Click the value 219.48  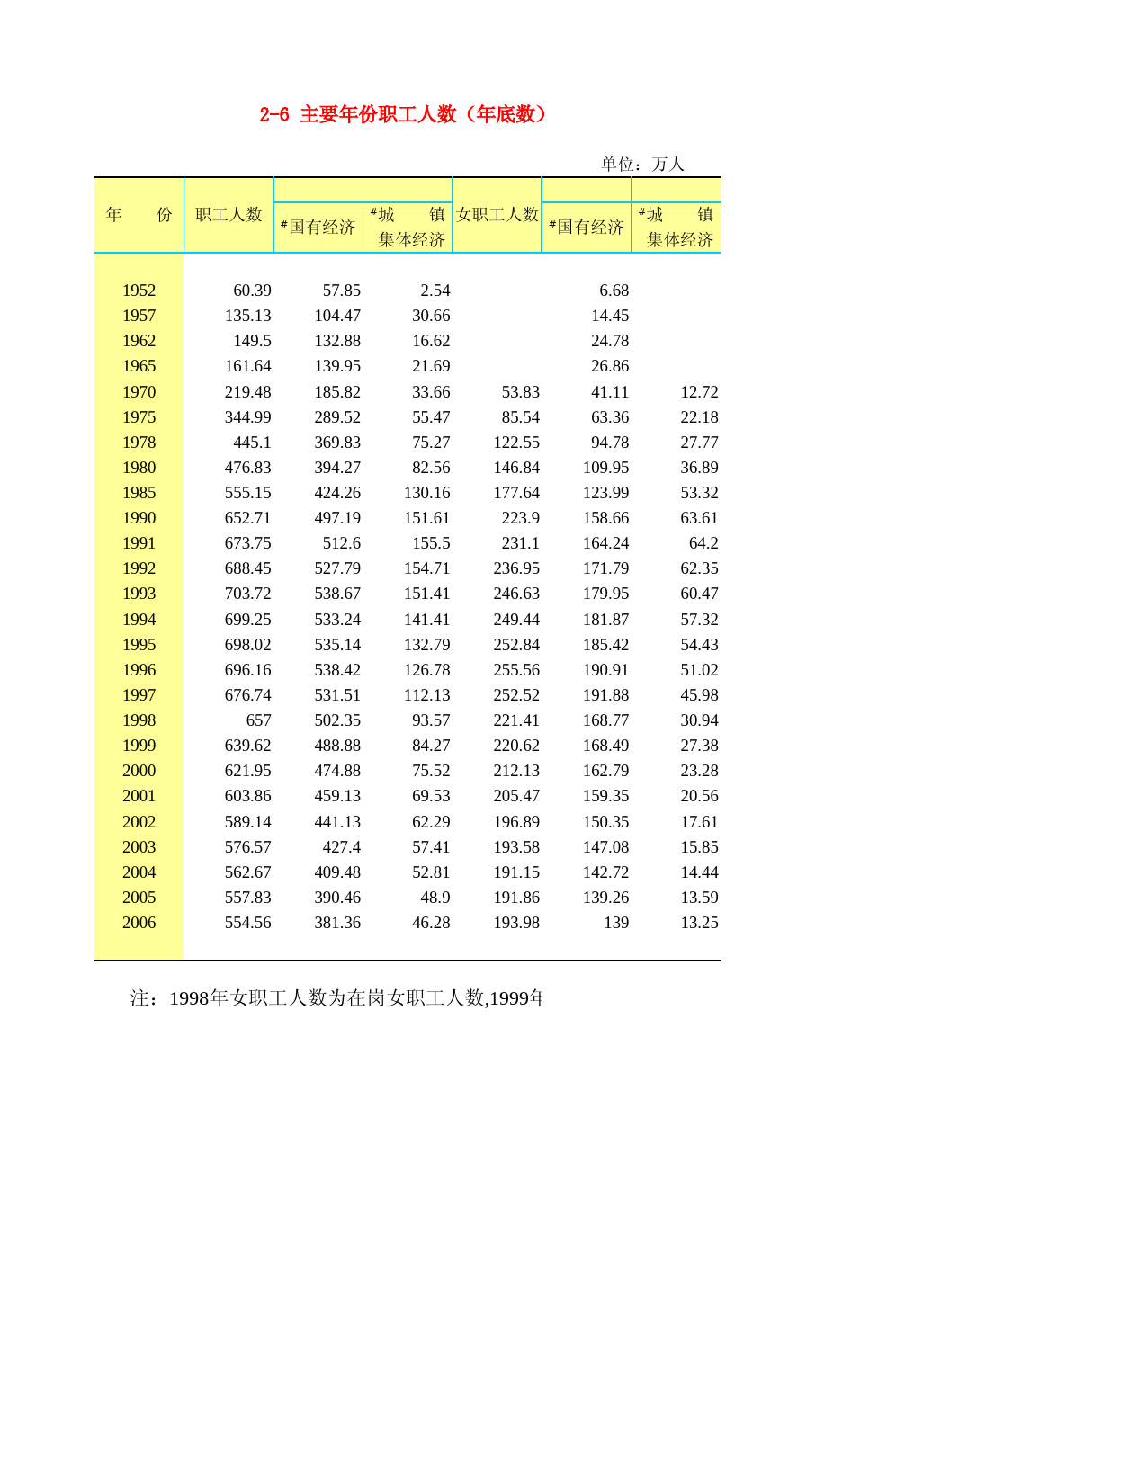(248, 392)
